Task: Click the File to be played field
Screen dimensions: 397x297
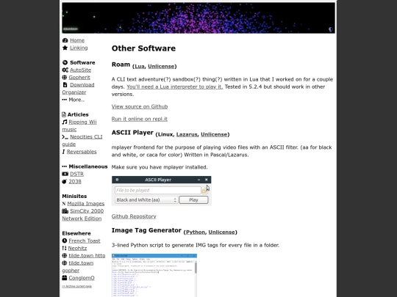Action: [158, 190]
